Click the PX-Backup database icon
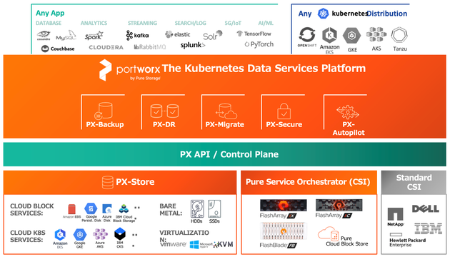Image resolution: width=450 pixels, height=257 pixels. pos(104,111)
